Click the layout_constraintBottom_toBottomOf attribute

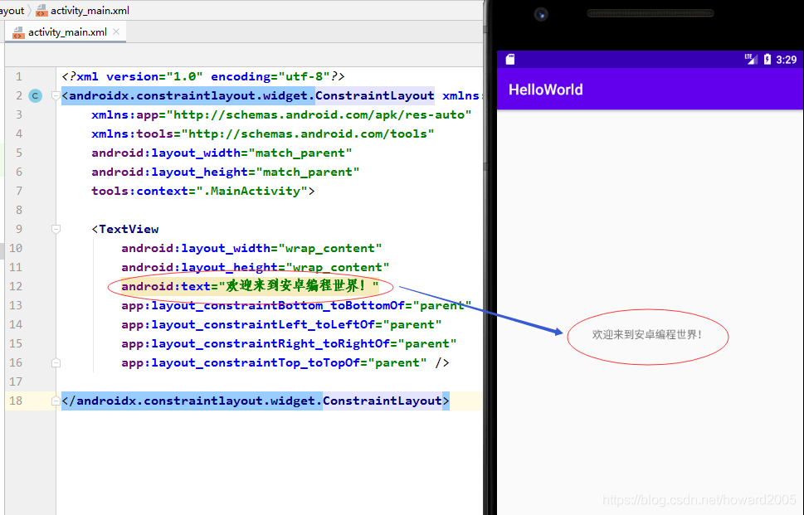pyautogui.click(x=296, y=305)
